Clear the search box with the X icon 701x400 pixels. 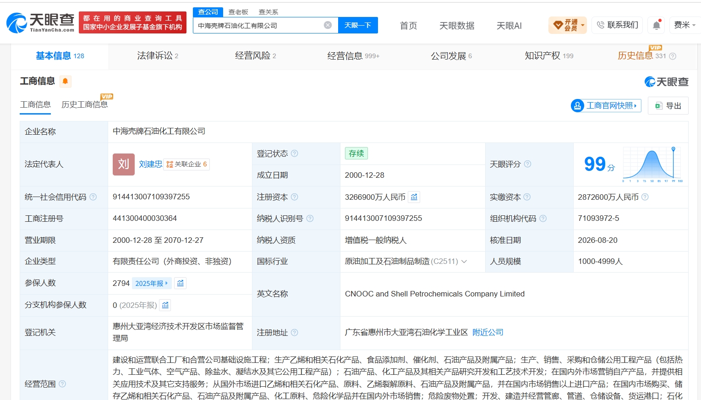pos(328,25)
